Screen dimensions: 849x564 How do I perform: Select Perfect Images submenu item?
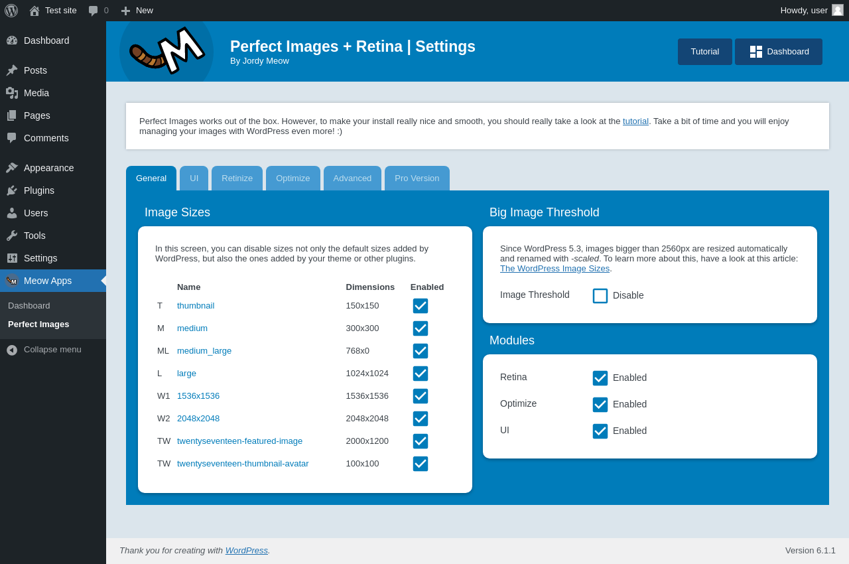click(x=53, y=324)
